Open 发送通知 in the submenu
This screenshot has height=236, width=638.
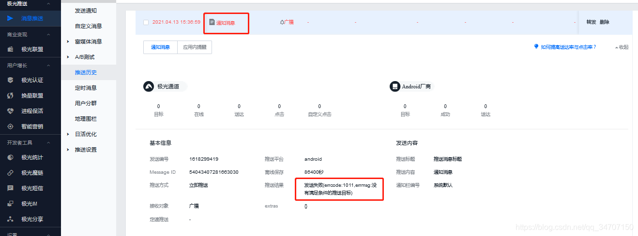pyautogui.click(x=86, y=11)
